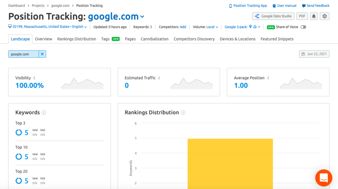This screenshot has height=189, width=338.
Task: Click the Rankings Distribution info icon
Action: (183, 112)
